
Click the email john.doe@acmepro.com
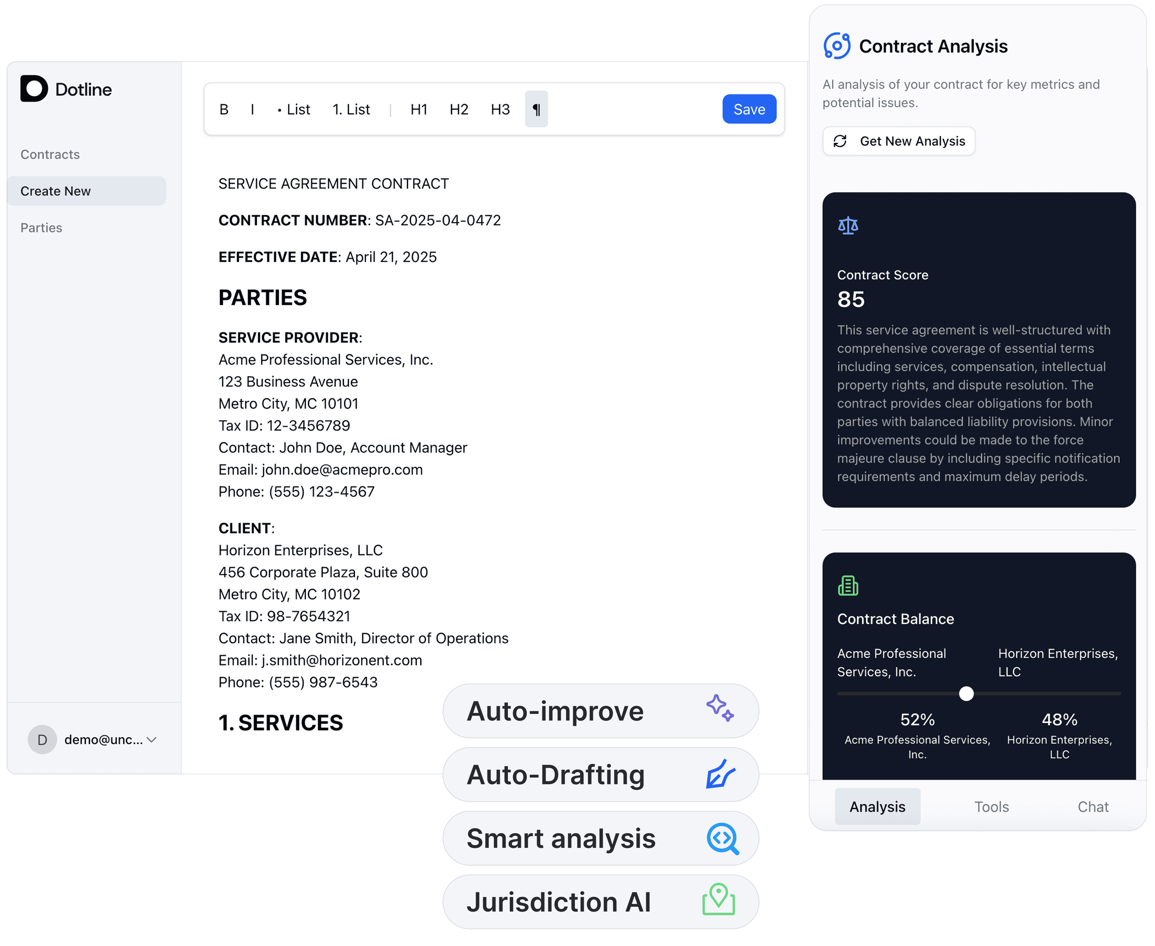(x=342, y=469)
